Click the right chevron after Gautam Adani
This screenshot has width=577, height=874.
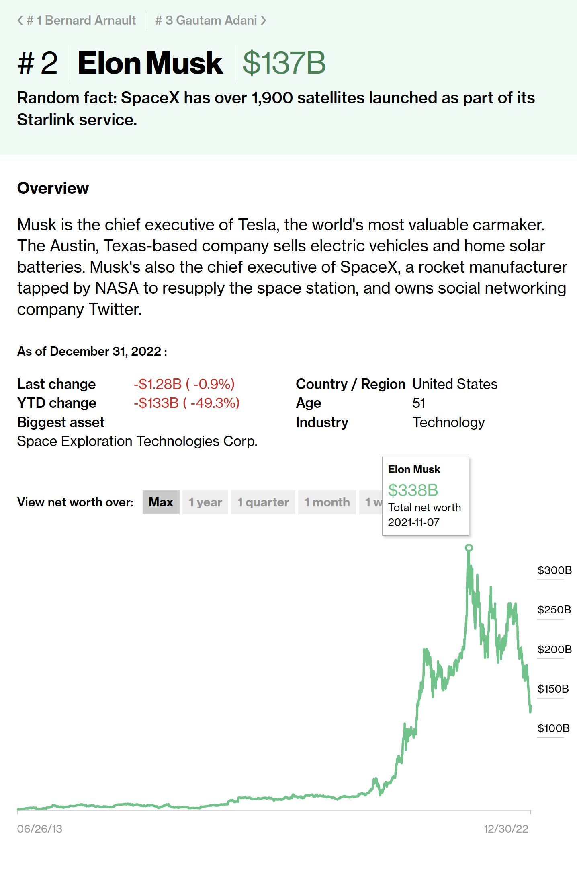(x=264, y=21)
